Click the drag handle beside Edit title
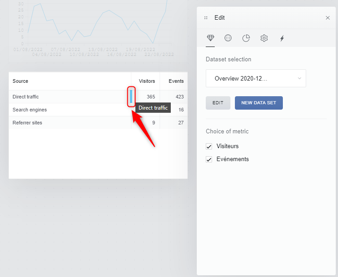This screenshot has height=277, width=338. click(x=206, y=18)
